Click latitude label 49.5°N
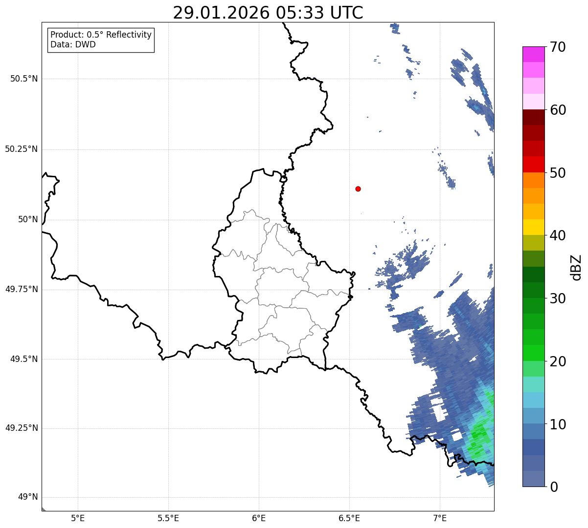This screenshot has height=528, width=588. coord(23,359)
